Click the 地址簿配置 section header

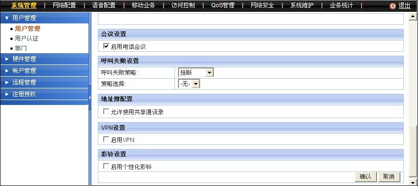[x=251, y=99]
